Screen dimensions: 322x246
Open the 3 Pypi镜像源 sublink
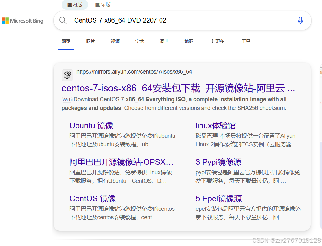click(x=218, y=162)
